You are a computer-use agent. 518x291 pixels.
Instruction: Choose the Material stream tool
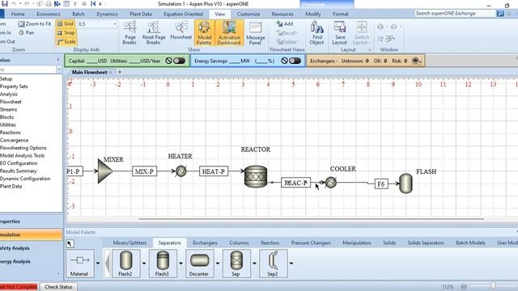[x=79, y=263]
